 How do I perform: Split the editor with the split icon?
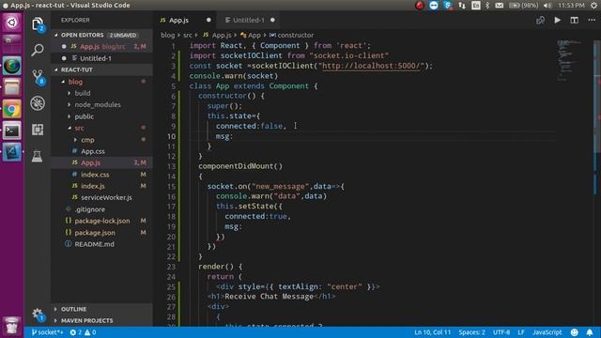pos(574,20)
